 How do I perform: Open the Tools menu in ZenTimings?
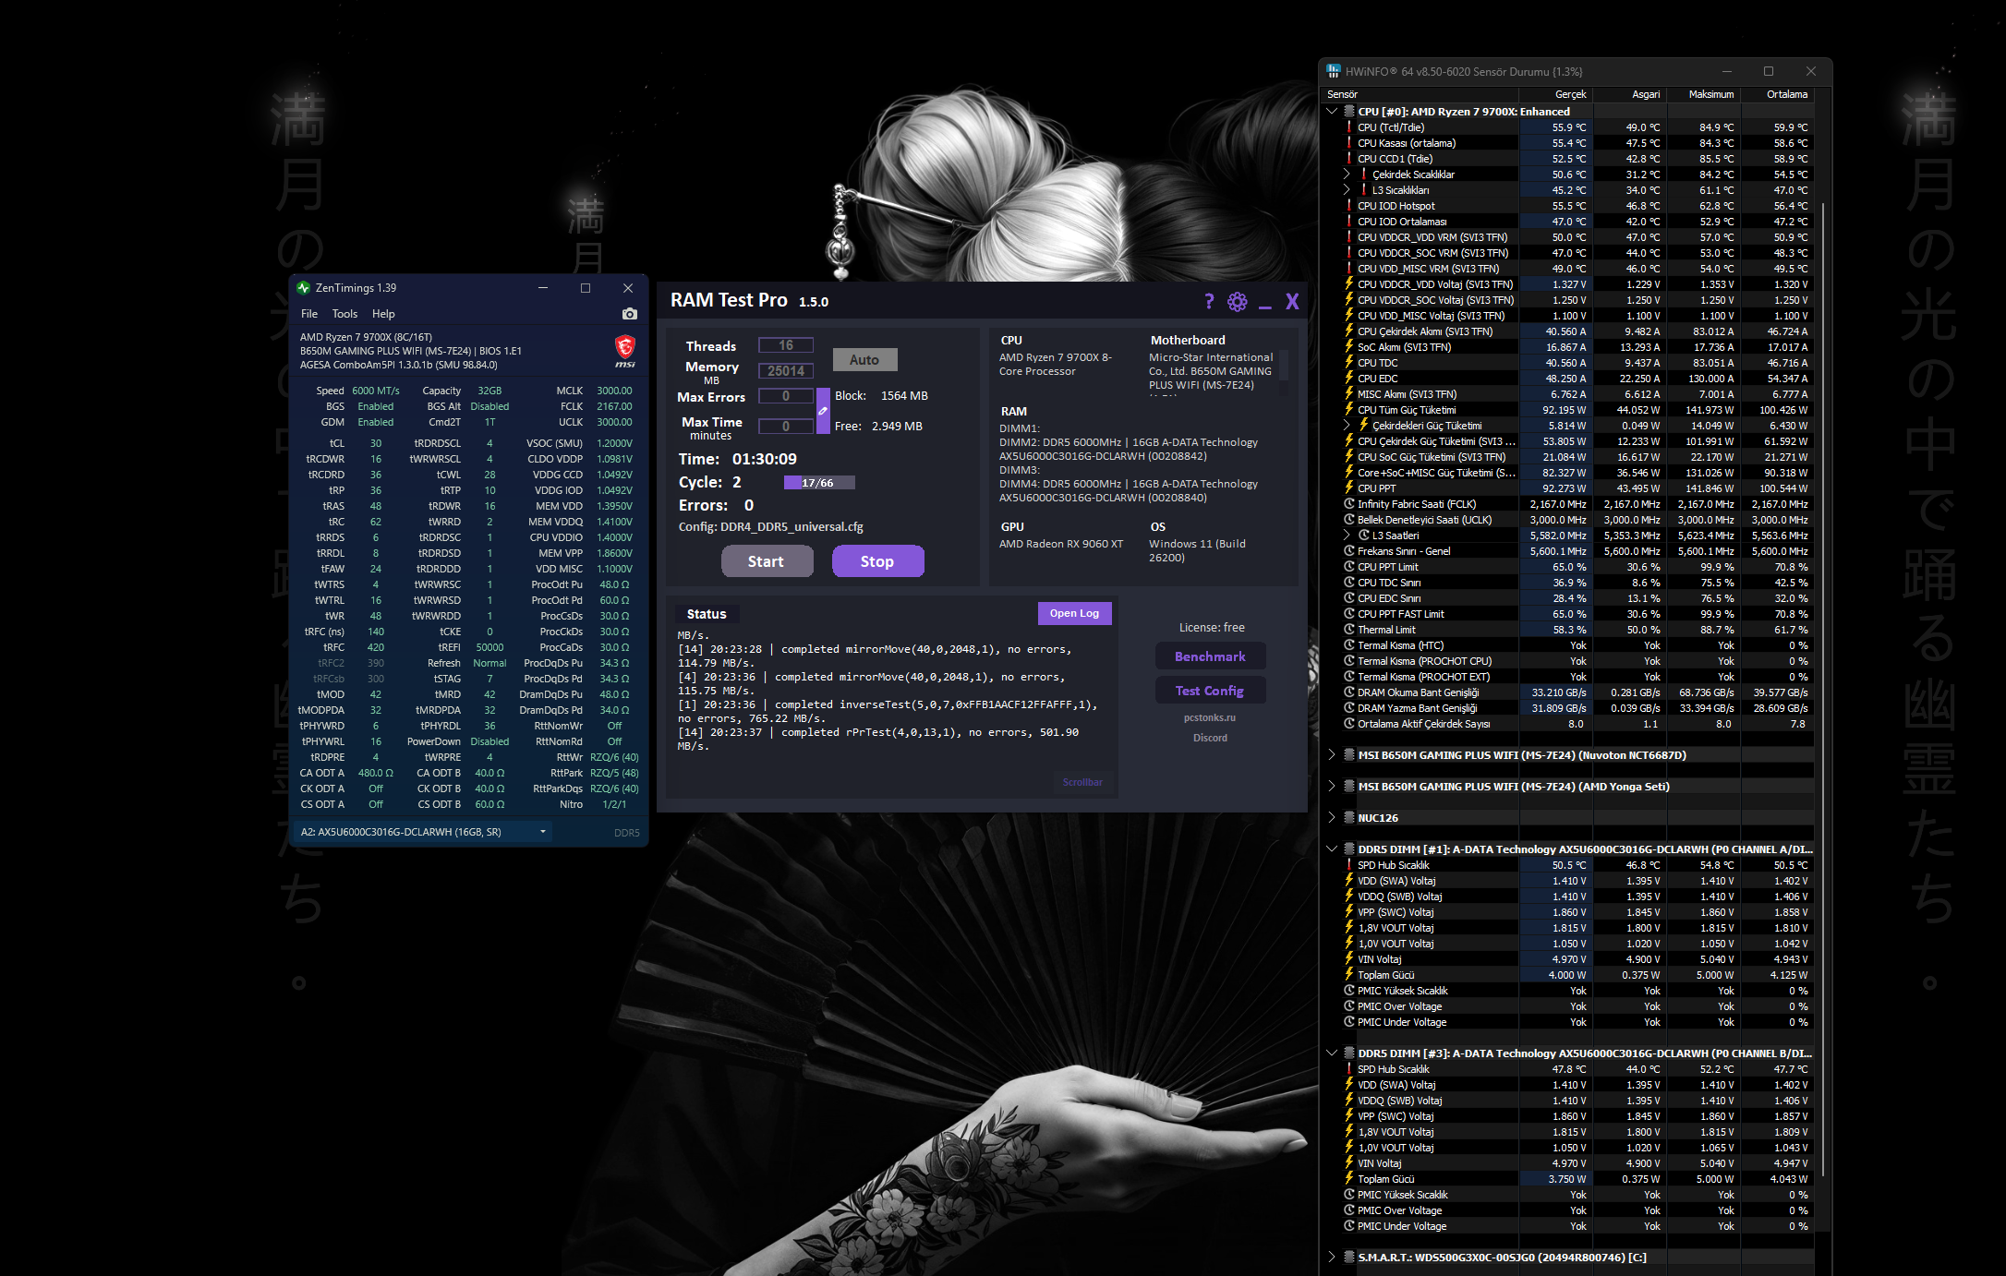point(344,314)
